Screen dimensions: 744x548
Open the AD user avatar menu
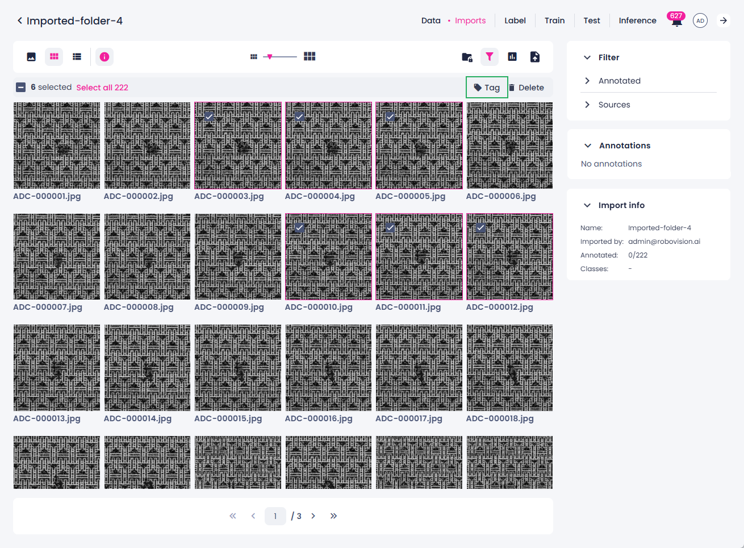point(700,20)
